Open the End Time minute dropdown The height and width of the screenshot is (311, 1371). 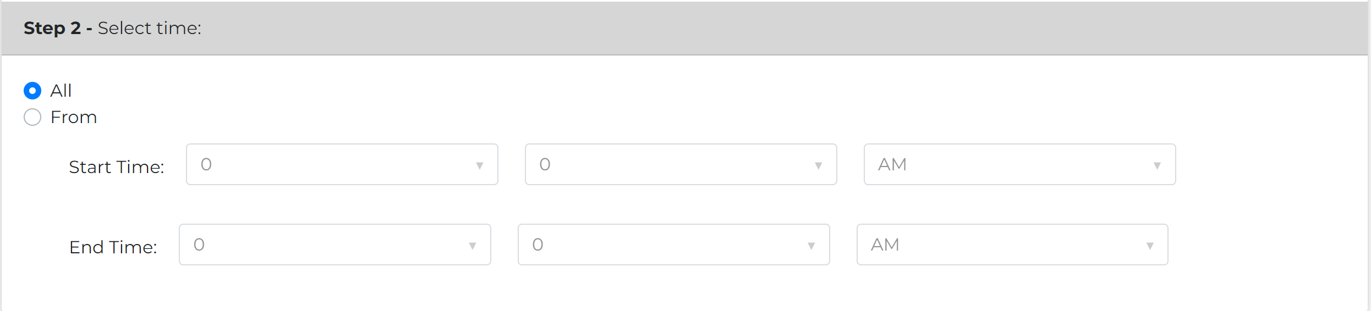tap(674, 245)
